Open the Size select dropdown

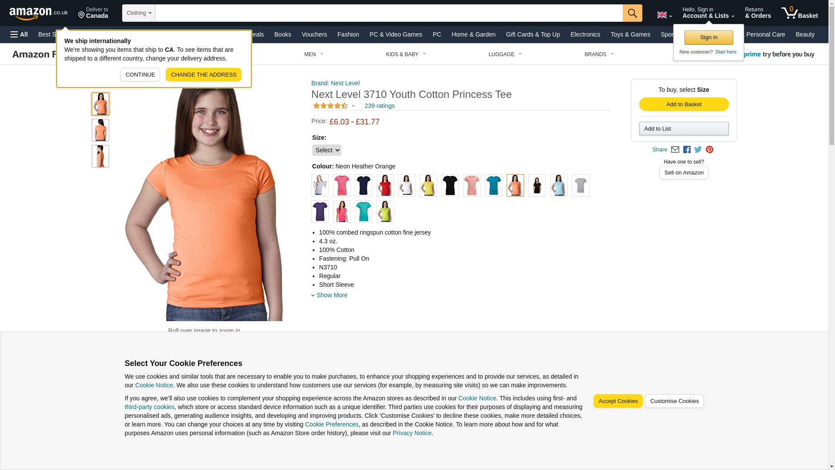pyautogui.click(x=327, y=150)
